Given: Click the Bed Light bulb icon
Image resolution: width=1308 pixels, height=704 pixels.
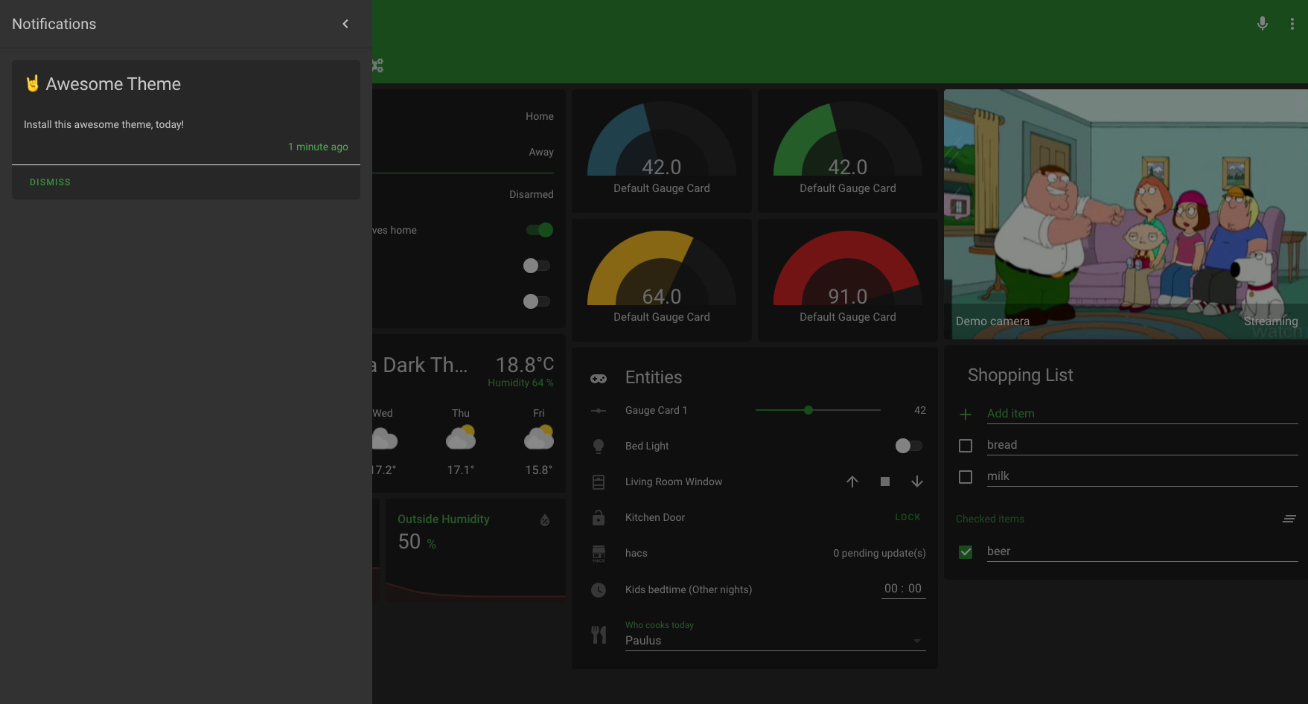Looking at the screenshot, I should [x=599, y=446].
